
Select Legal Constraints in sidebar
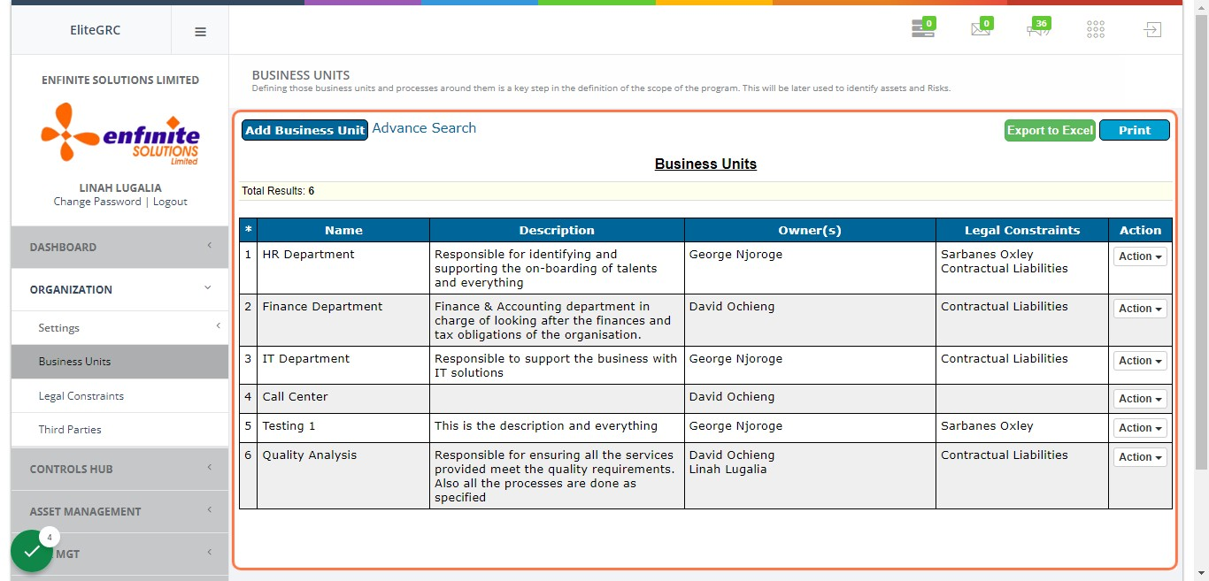click(x=119, y=395)
